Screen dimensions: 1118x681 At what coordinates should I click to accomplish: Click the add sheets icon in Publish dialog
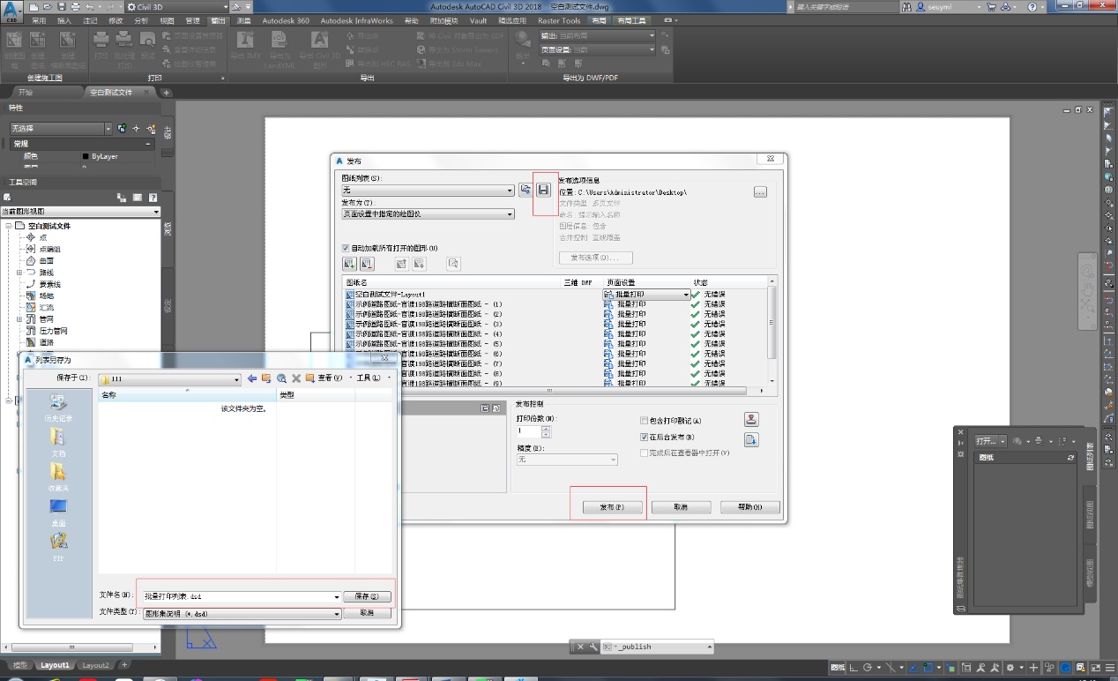[x=349, y=263]
